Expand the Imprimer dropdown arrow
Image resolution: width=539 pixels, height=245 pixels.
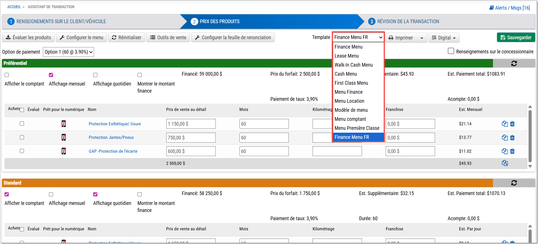click(422, 38)
